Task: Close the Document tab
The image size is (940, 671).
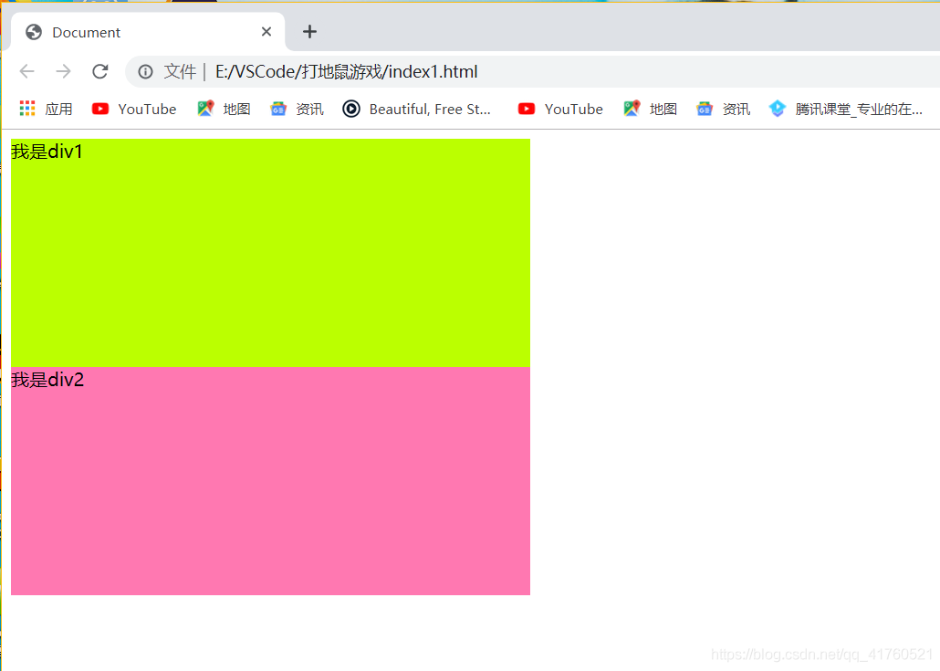Action: 266,32
